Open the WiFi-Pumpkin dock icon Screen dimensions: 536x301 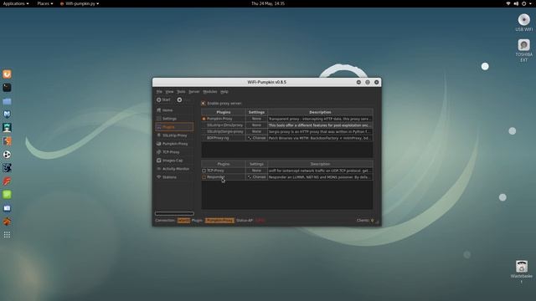7,222
